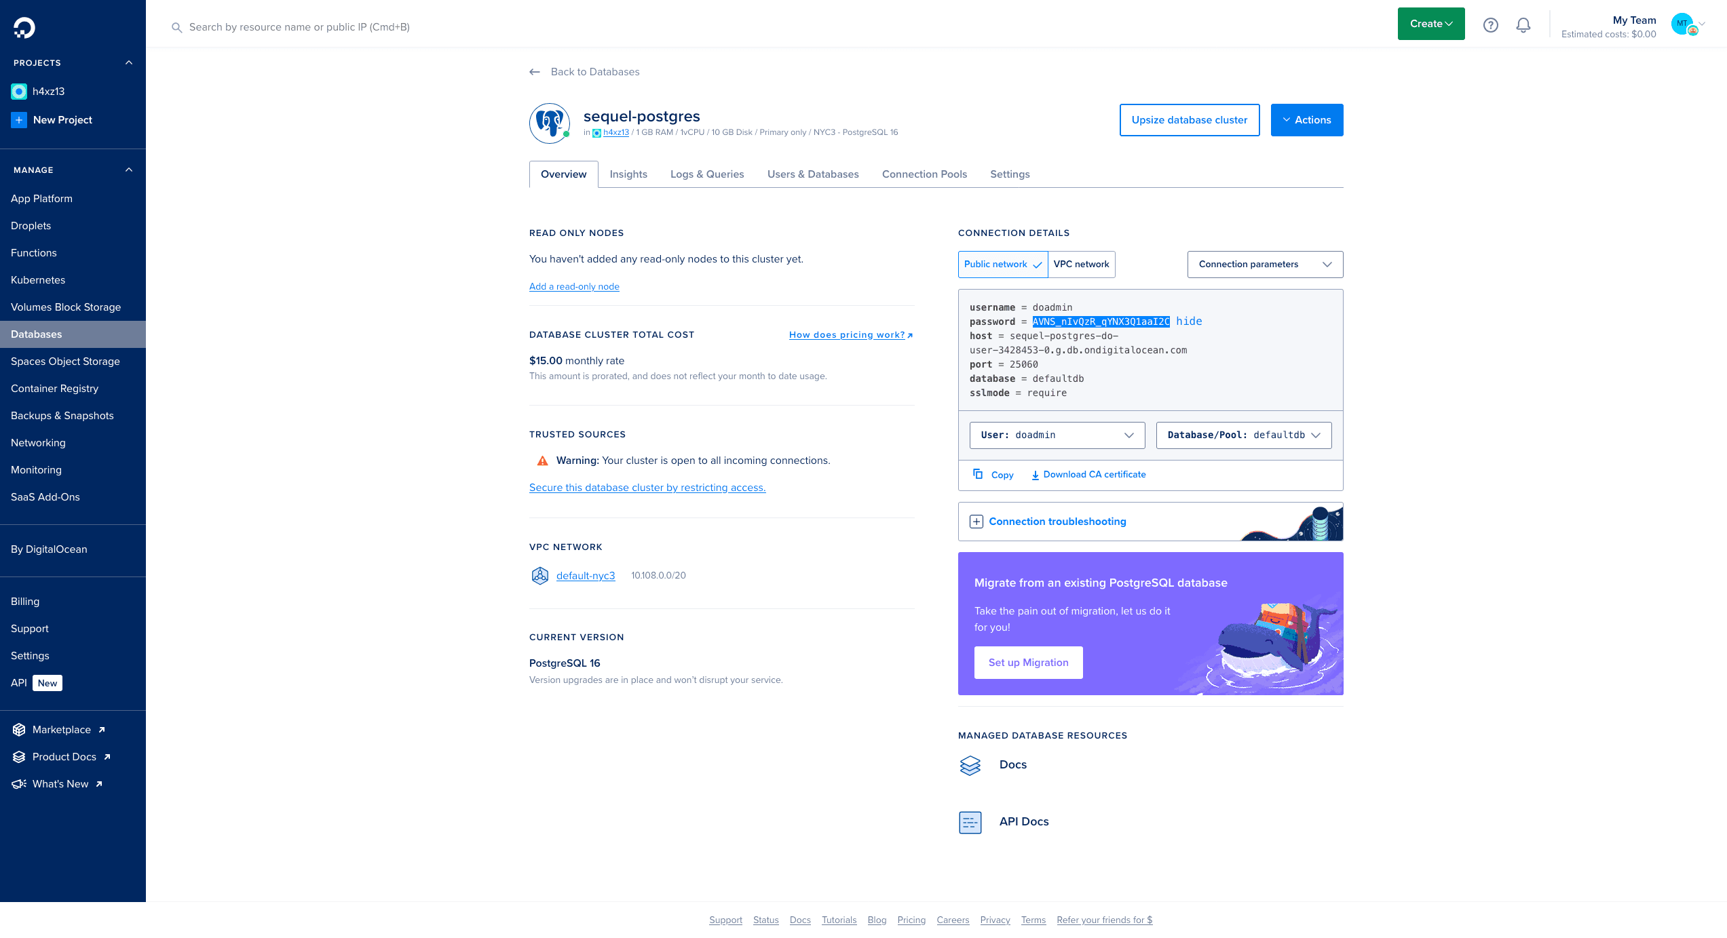Screen dimensions: 1727x938
Task: Open the Connection parameters dropdown
Action: coord(1266,265)
